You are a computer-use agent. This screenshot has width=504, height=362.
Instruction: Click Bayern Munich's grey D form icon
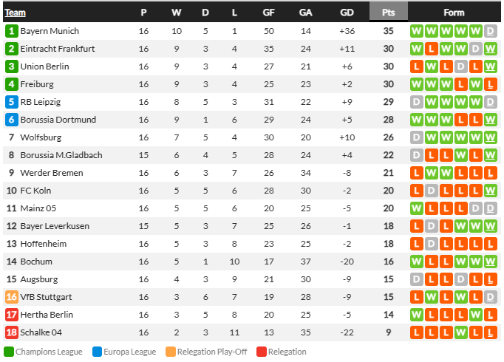490,31
